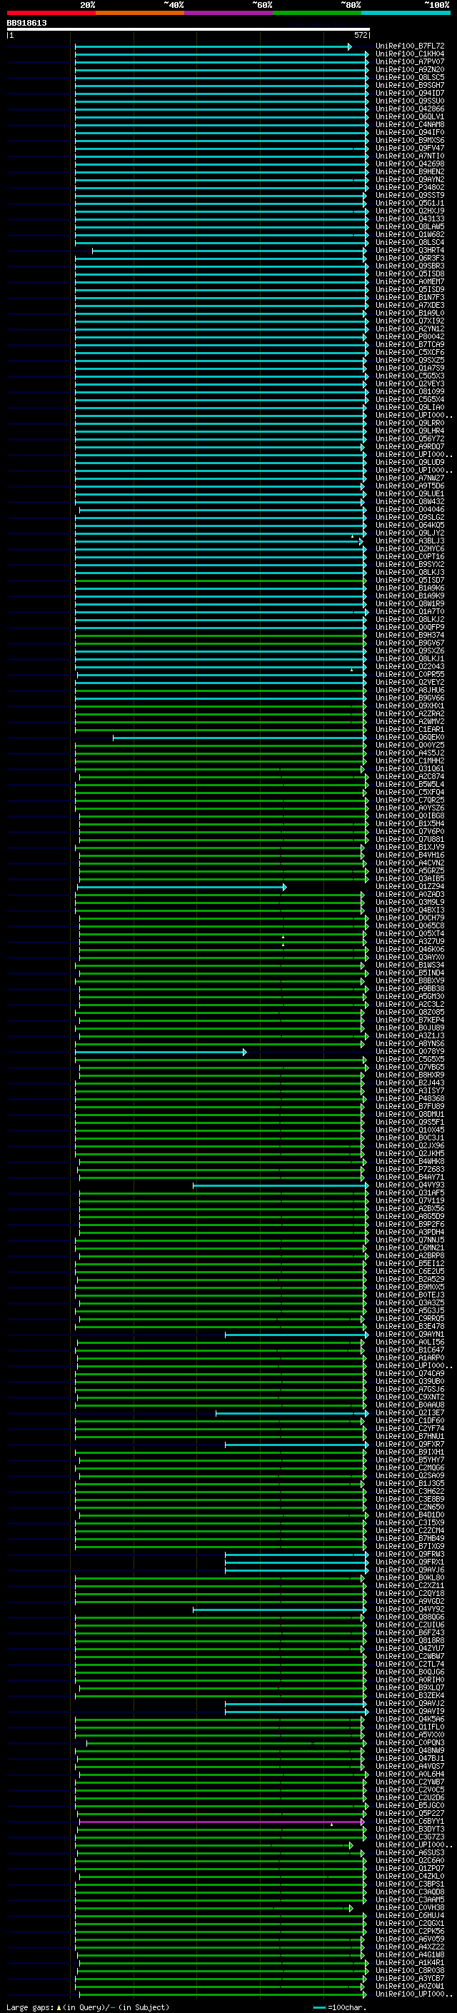Viewport: 457px width, 2013px height.
Task: Select hit label UniRef100_P72683
Action: point(410,1170)
